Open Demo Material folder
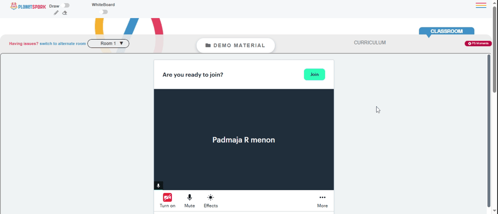This screenshot has height=214, width=498. coord(236,45)
